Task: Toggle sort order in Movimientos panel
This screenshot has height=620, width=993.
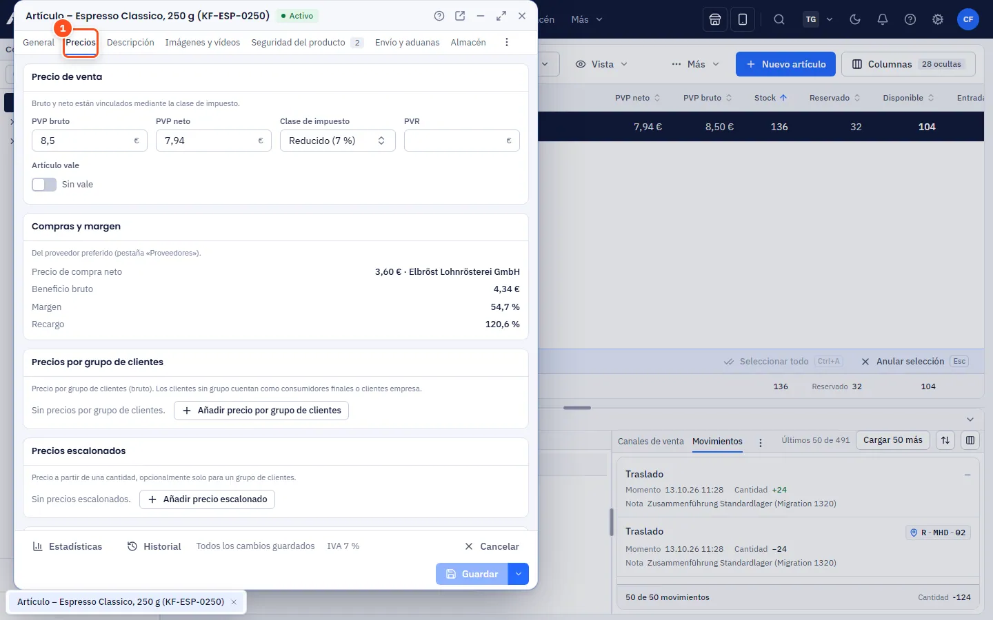Action: [x=945, y=440]
